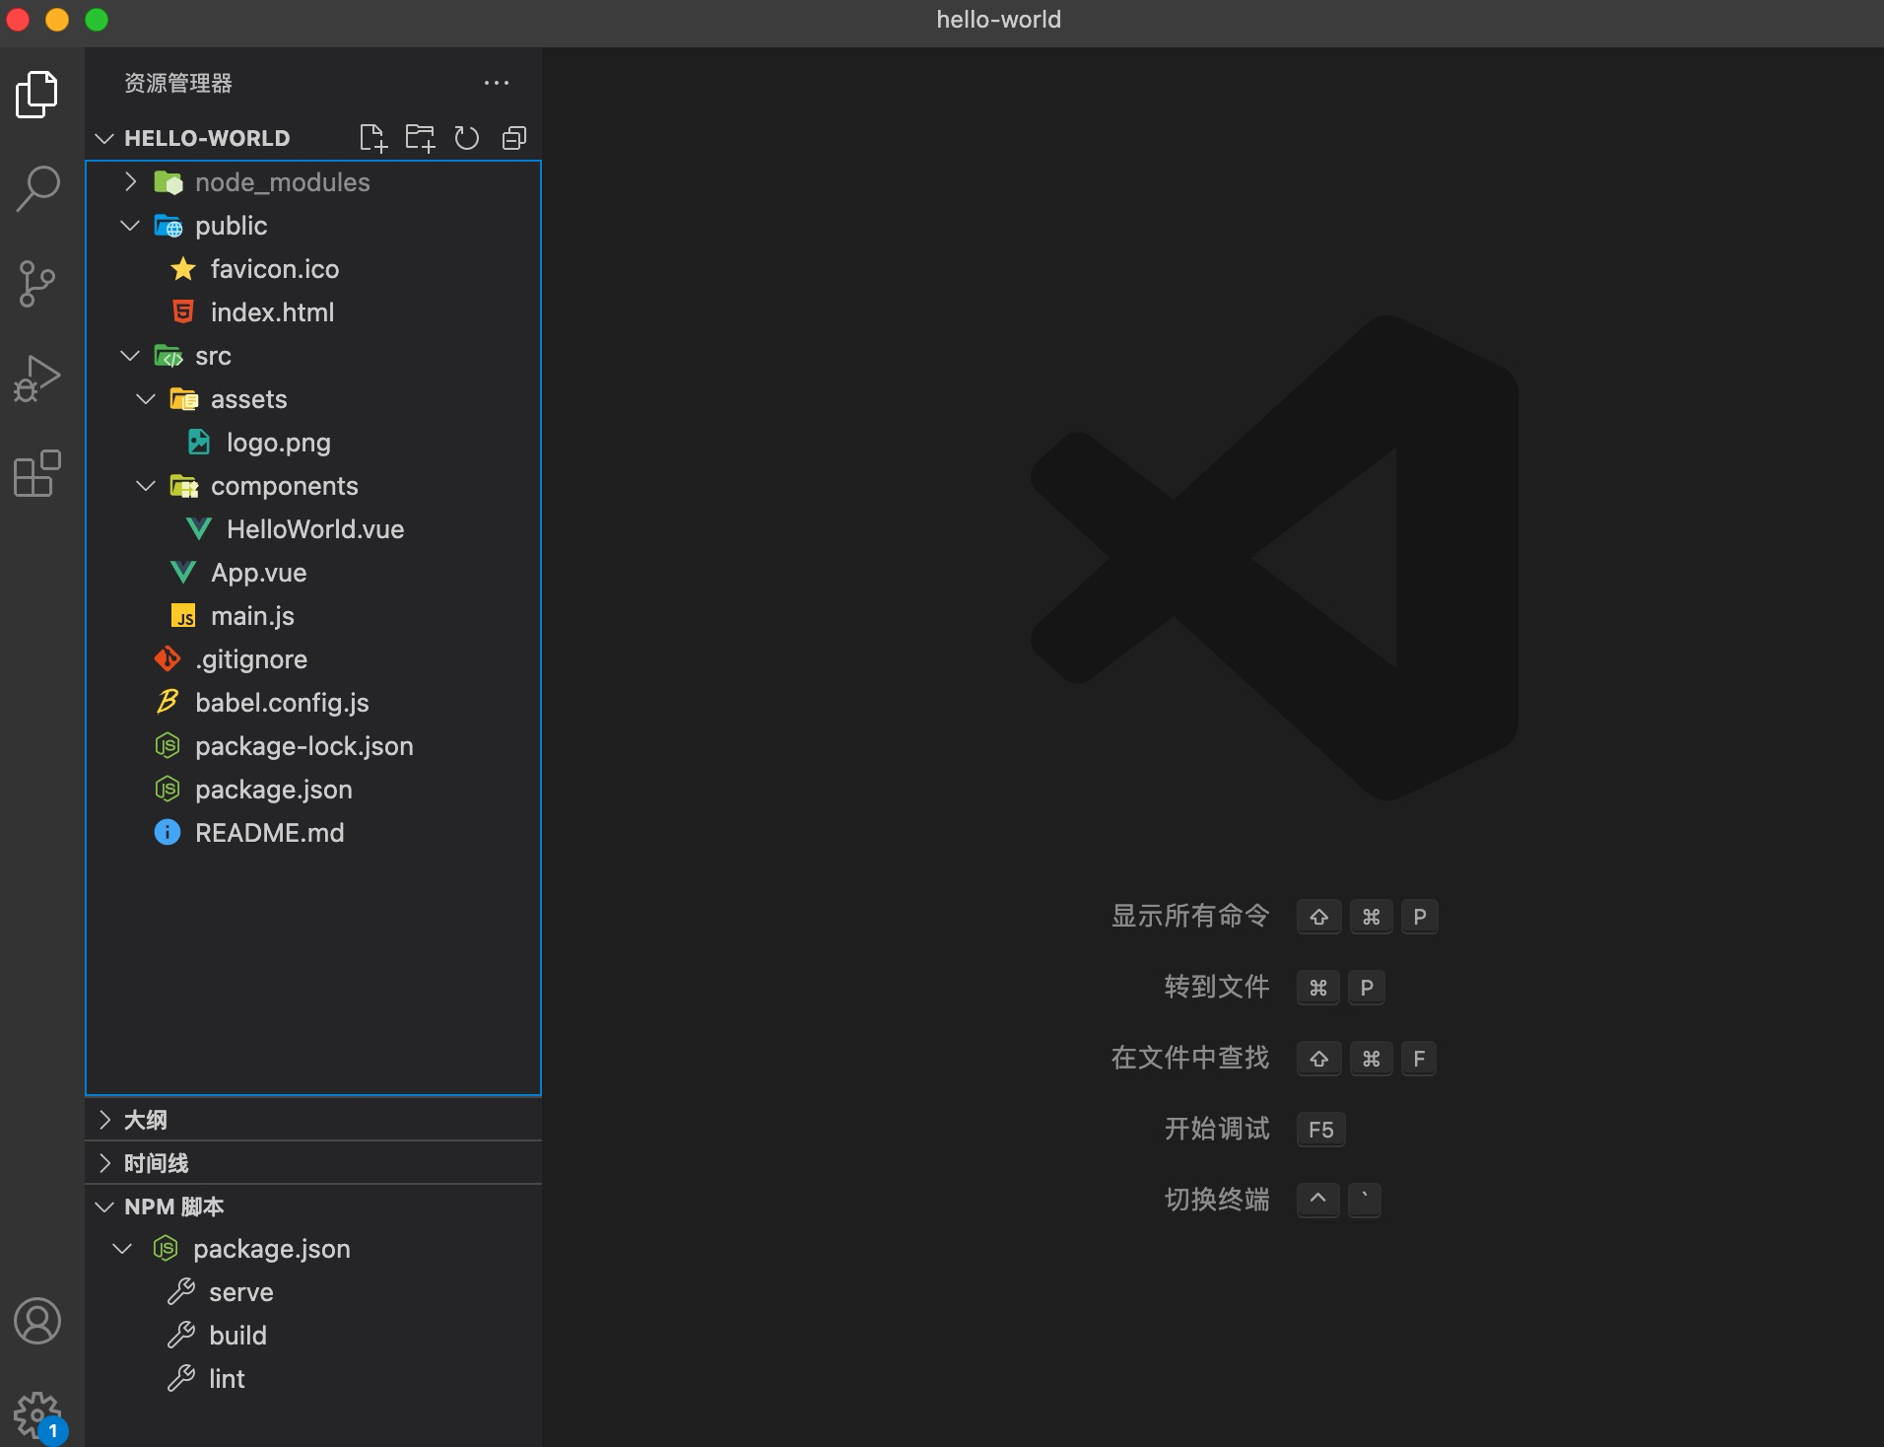Click the 显示所有命令 label
This screenshot has height=1447, width=1884.
pyautogui.click(x=1189, y=916)
